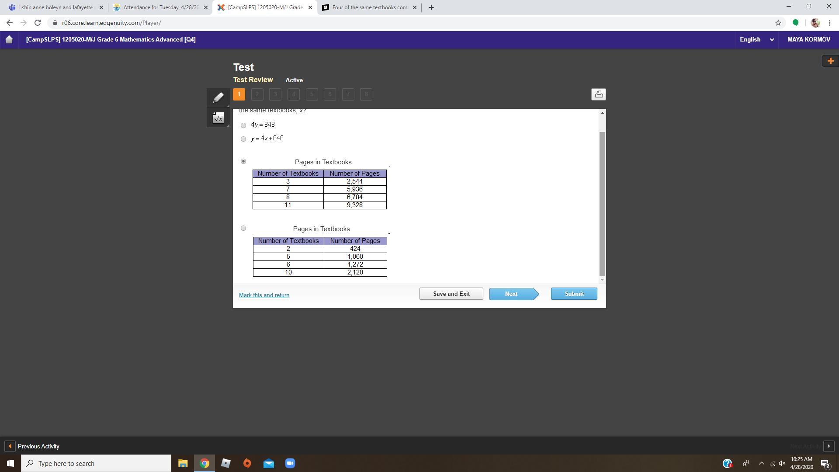This screenshot has width=839, height=472.
Task: Select the y = 4x + 848 option
Action: point(243,139)
